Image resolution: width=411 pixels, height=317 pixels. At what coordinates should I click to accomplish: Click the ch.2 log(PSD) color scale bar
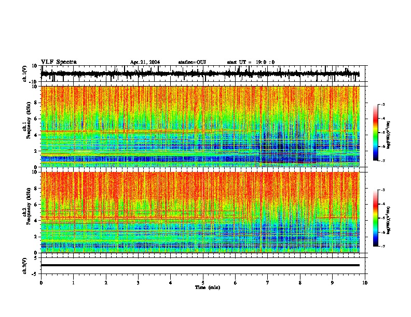[376, 218]
